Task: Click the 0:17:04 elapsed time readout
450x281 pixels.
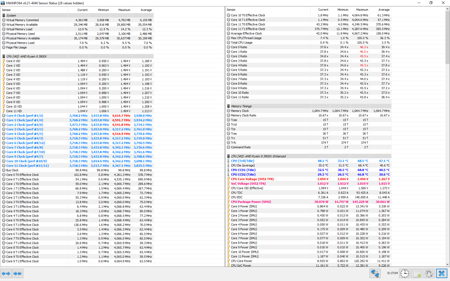Action: pos(392,273)
